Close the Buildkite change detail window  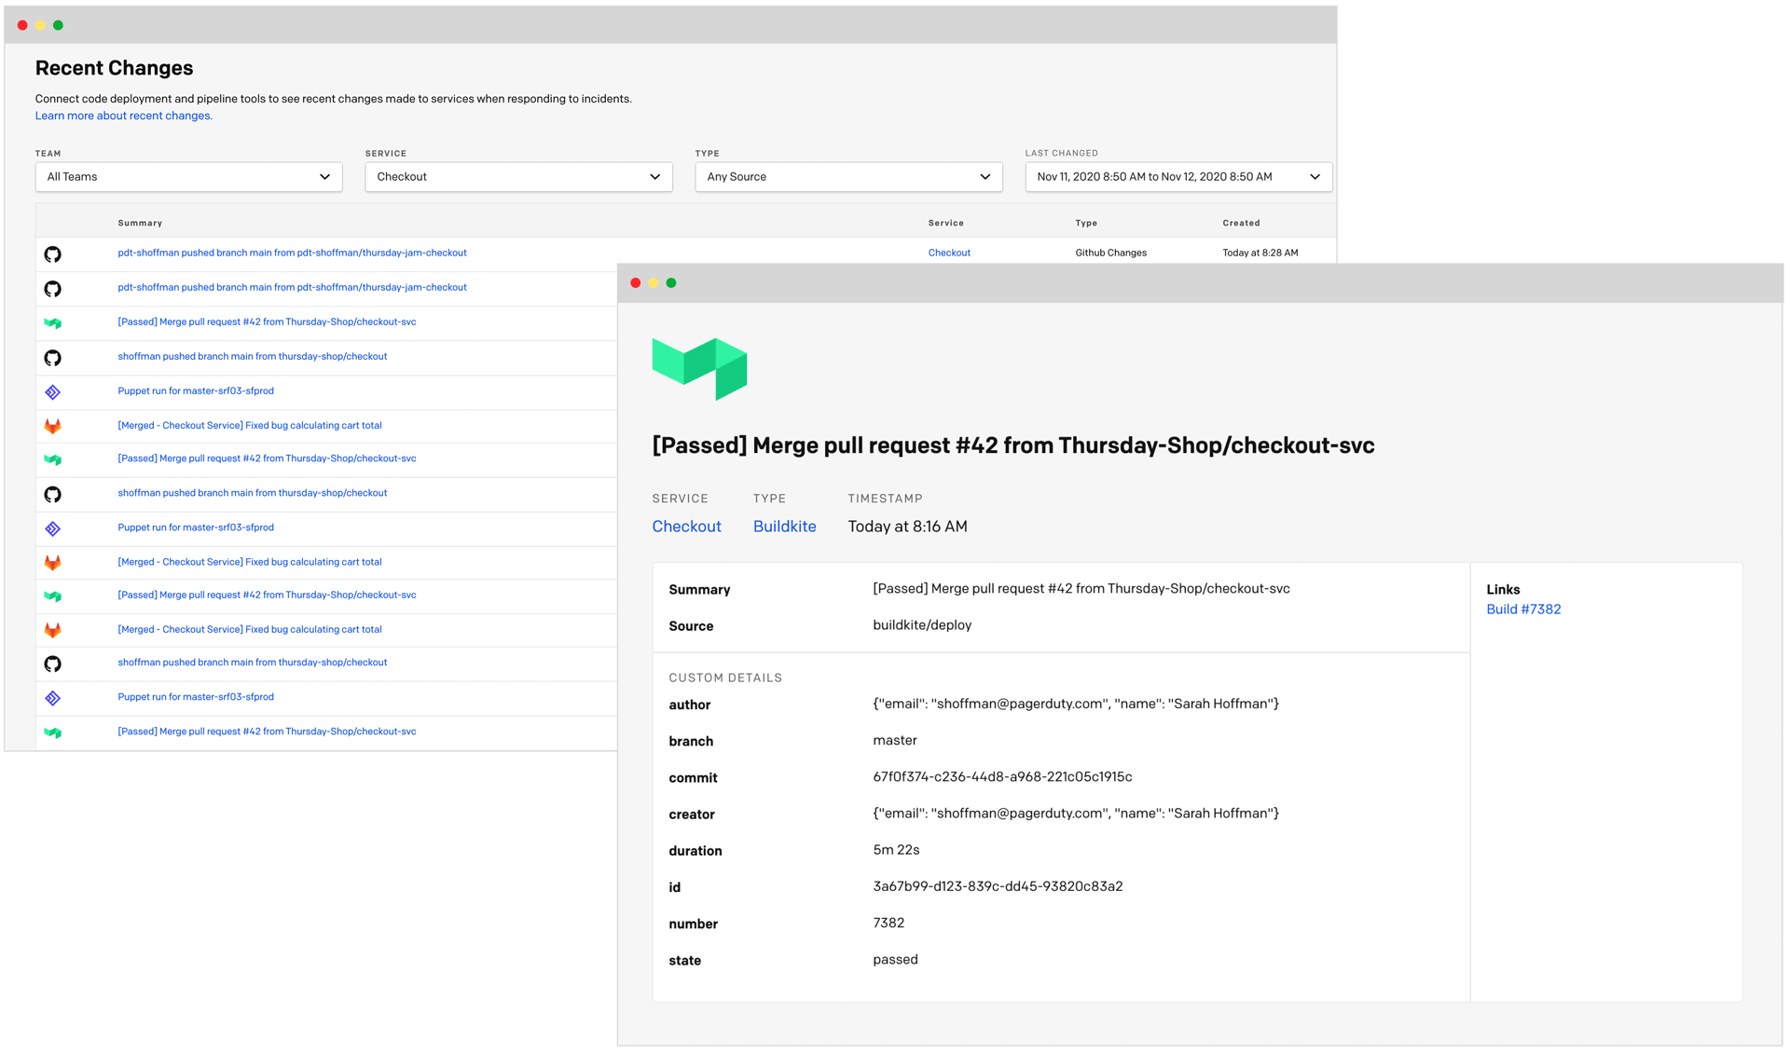click(636, 283)
